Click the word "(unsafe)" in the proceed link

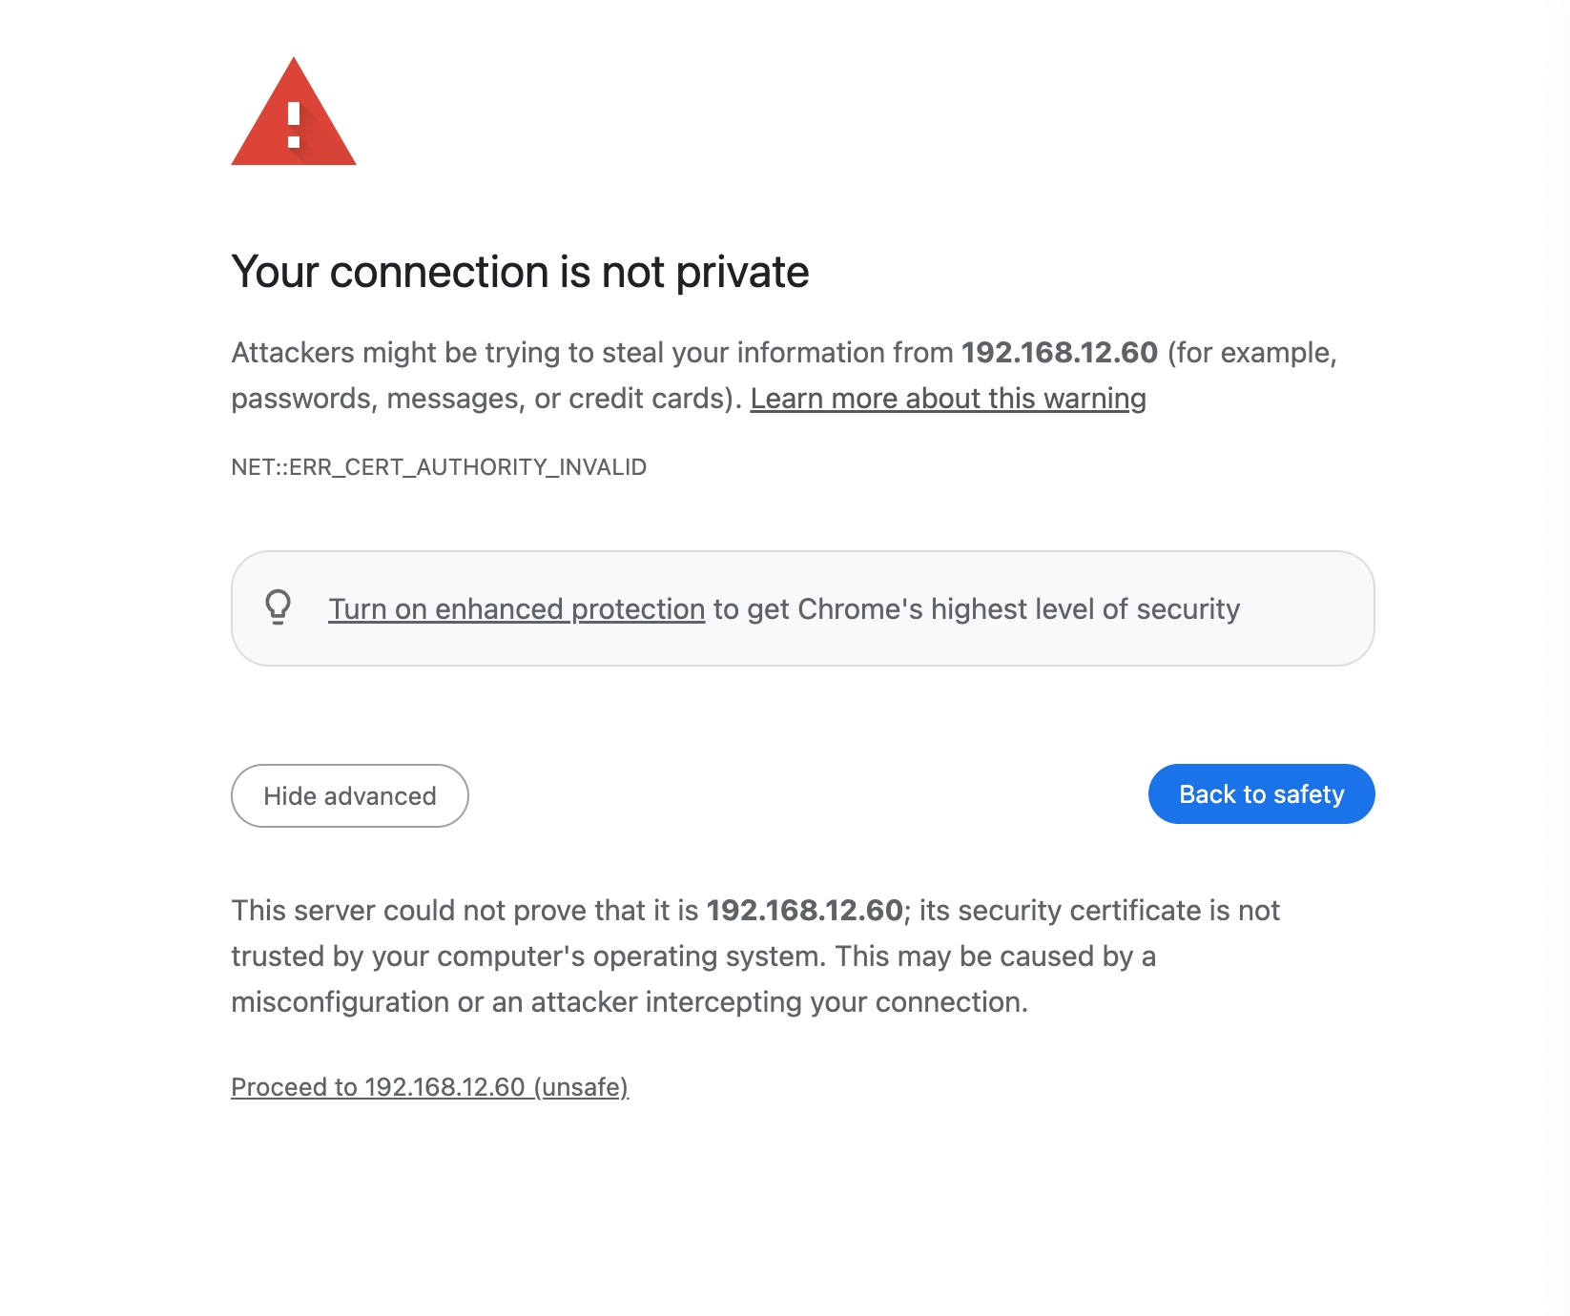[581, 1087]
